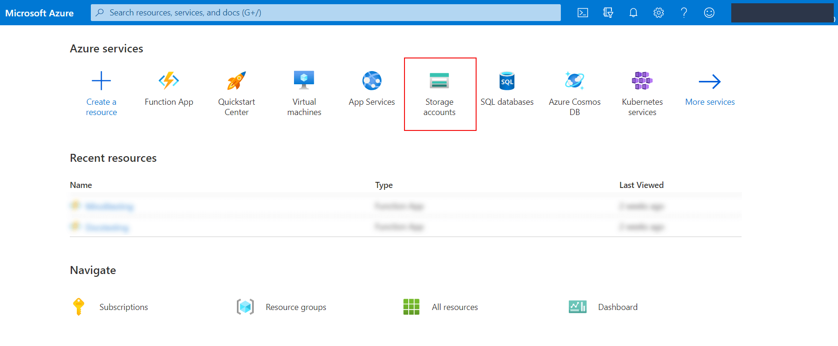The image size is (838, 346).
Task: Click the Subscriptions key icon
Action: tap(79, 307)
